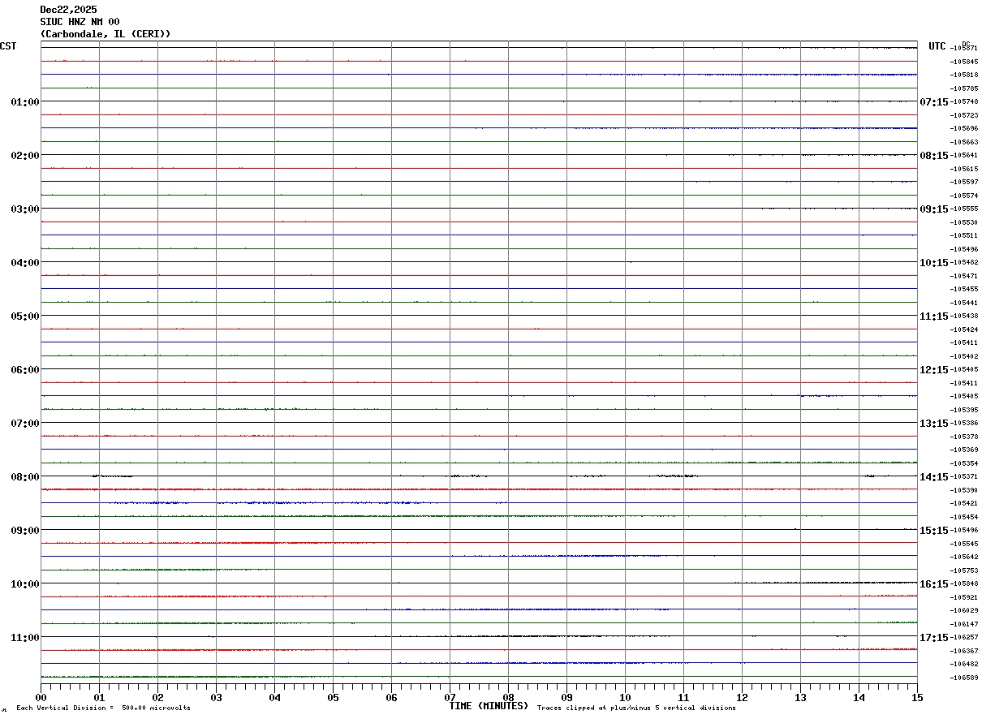Click the DC offset value -106589

point(964,678)
